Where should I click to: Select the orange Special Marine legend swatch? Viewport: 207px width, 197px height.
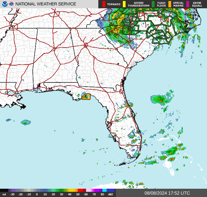(170, 4)
